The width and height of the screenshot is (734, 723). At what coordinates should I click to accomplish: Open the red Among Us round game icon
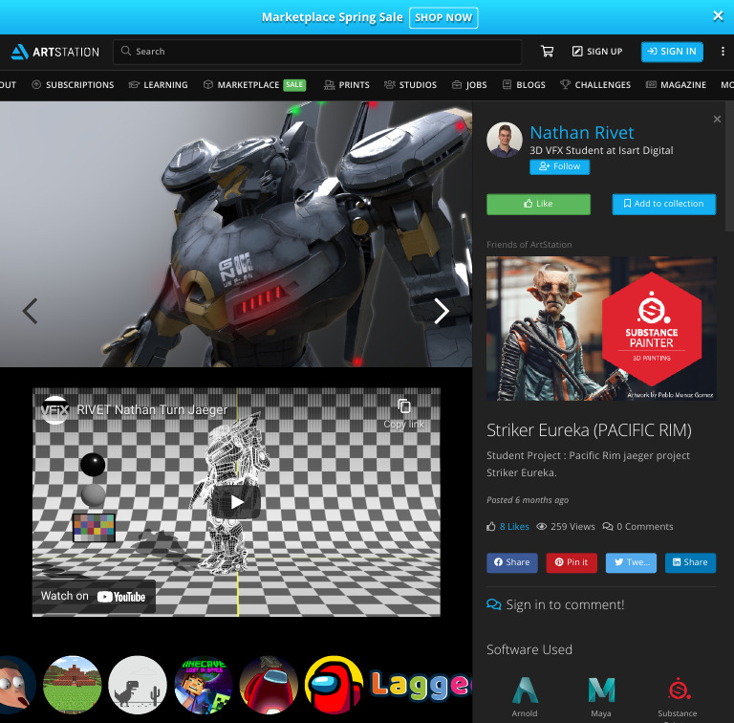(x=269, y=685)
